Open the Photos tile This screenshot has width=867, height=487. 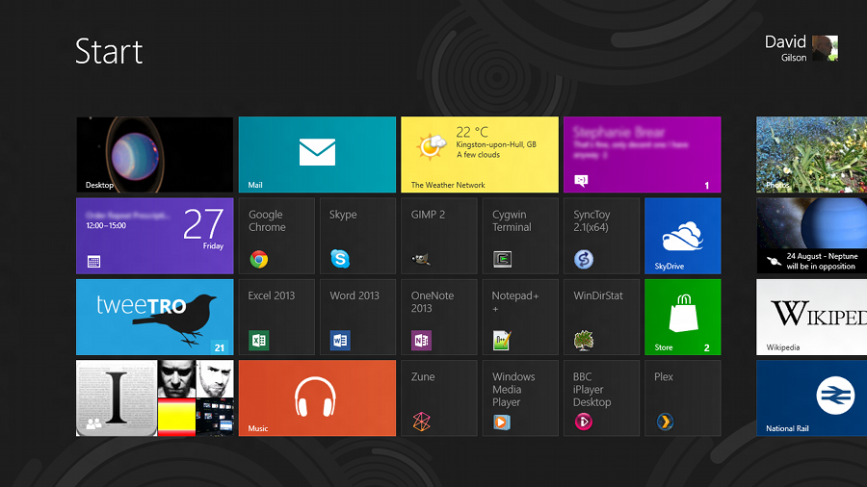click(x=812, y=155)
